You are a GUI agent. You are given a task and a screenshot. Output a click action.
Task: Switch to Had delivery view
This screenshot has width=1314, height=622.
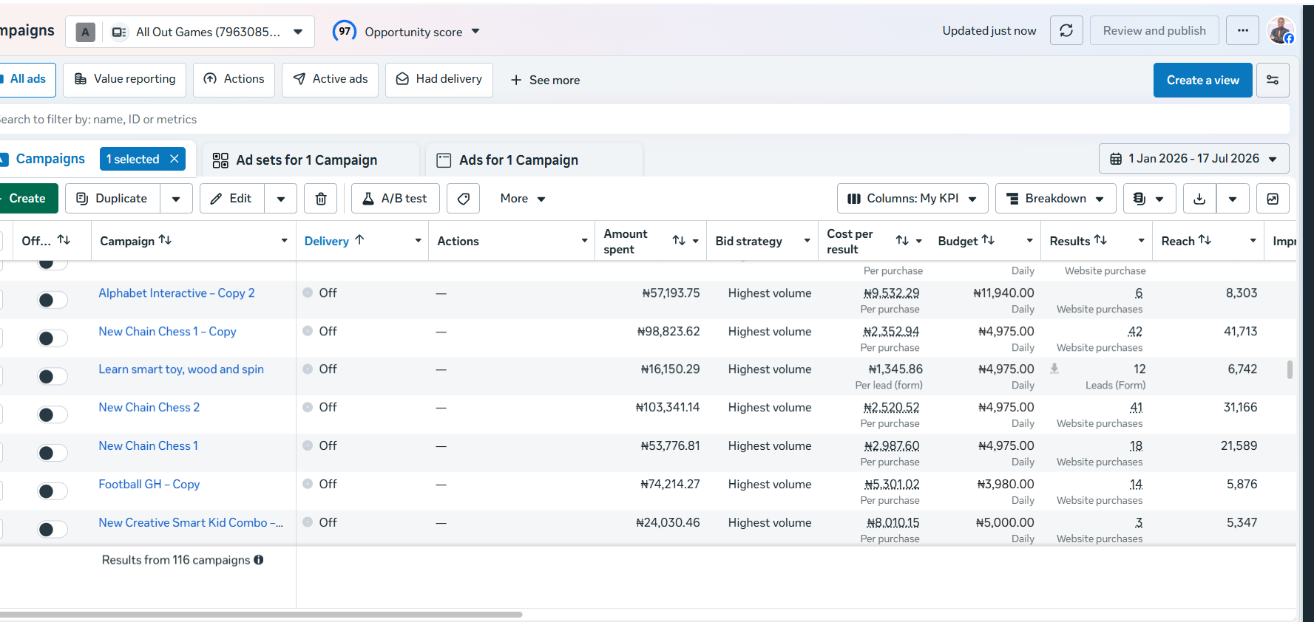pyautogui.click(x=439, y=79)
